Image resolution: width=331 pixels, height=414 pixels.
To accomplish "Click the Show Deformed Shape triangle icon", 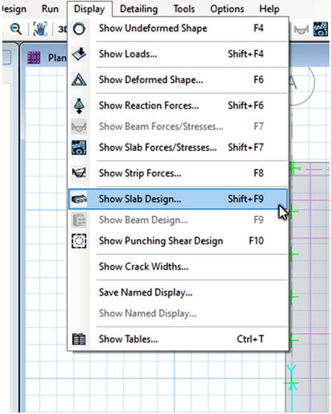I will point(79,79).
